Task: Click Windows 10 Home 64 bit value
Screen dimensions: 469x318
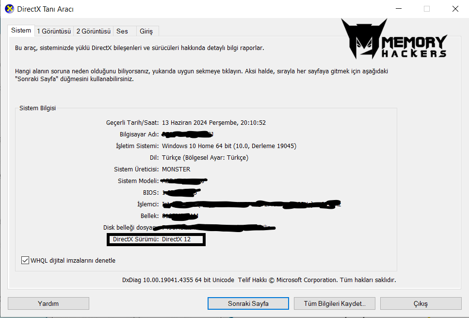Action: click(229, 146)
